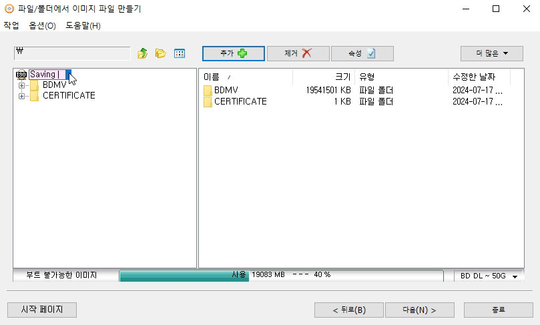Click the 19541501 KB size cell
540x325 pixels.
(x=328, y=91)
